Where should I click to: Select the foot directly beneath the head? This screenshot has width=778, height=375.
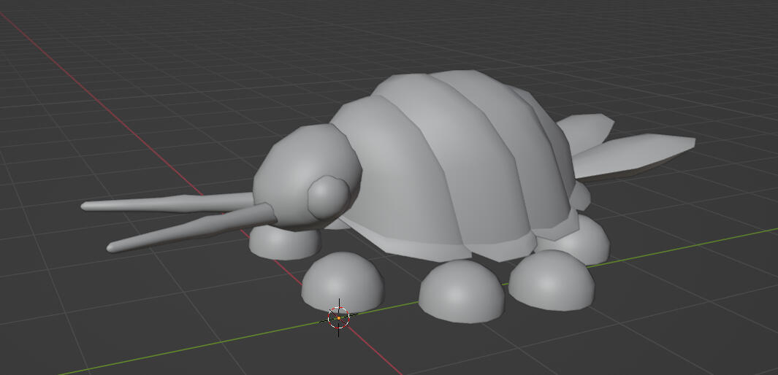coord(285,243)
